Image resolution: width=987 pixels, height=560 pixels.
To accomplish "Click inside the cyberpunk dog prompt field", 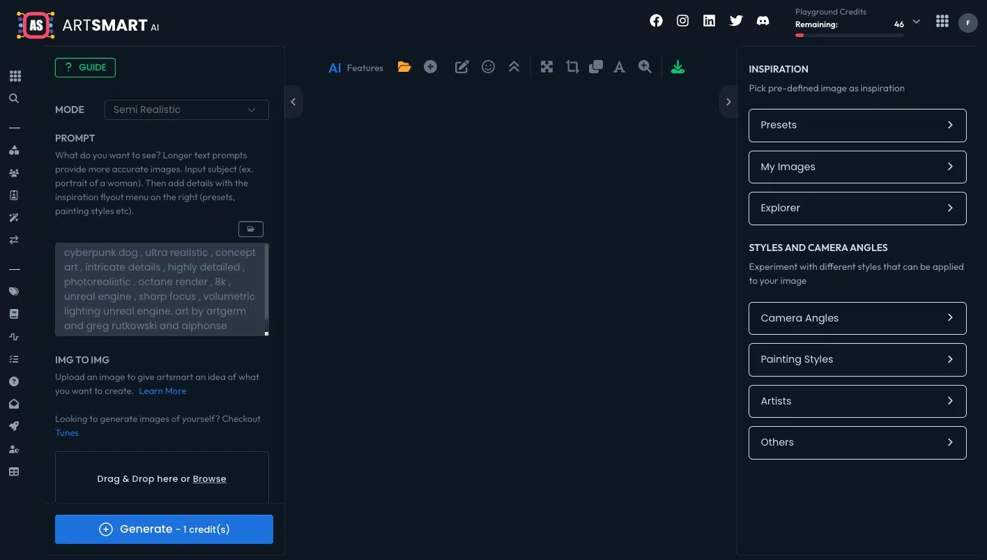I will pyautogui.click(x=162, y=289).
